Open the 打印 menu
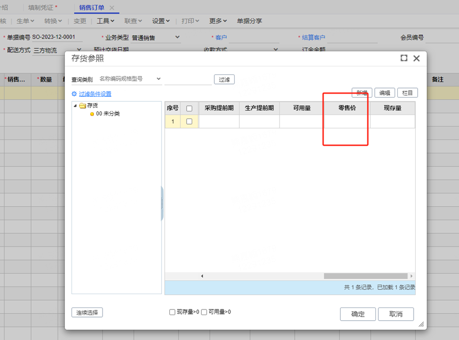459x340 pixels. click(190, 21)
